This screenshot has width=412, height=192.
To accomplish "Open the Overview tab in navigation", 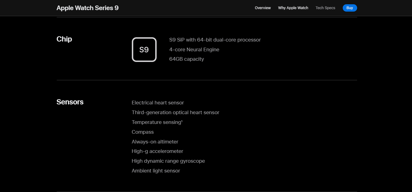I will (263, 8).
